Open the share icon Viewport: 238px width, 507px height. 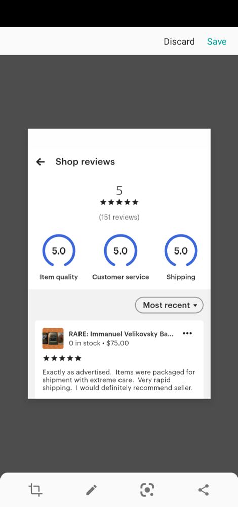[x=203, y=490]
